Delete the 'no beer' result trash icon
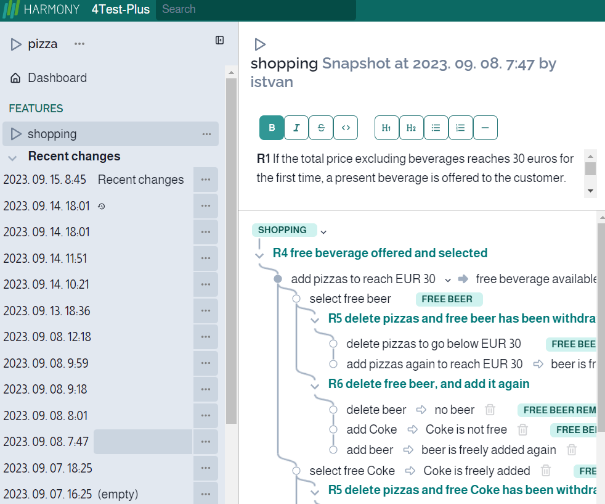Screen dimensions: 605x504 point(490,410)
